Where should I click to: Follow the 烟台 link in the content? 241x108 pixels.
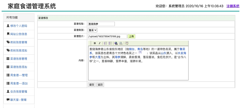[x=132, y=49]
